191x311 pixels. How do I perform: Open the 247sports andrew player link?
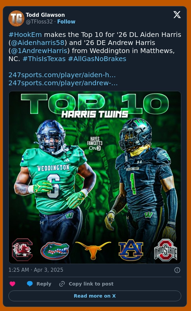(63, 83)
